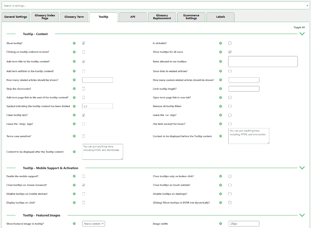Click help icon next to Show tooltip?
Viewport: 311px width, 228px height.
coord(74,43)
